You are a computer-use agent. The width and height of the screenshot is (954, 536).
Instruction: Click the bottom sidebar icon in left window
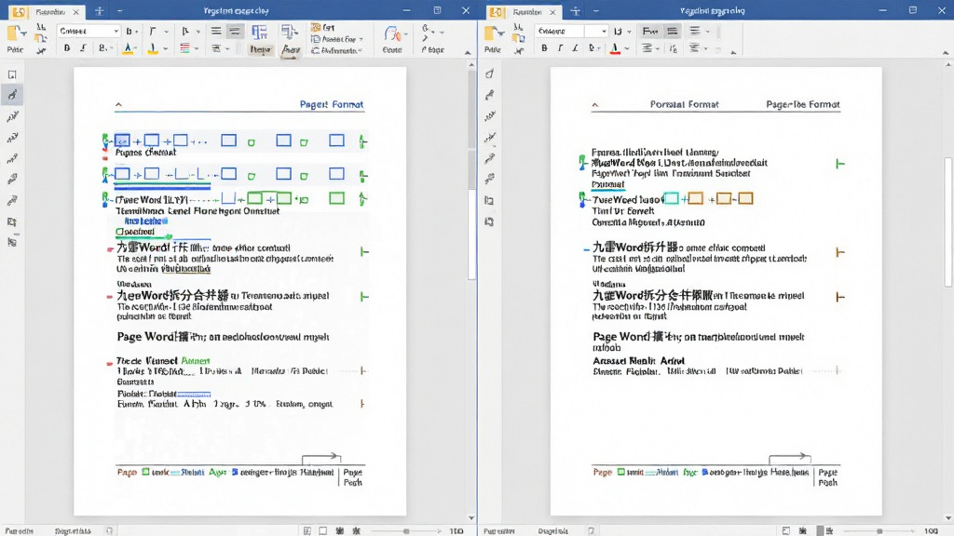pyautogui.click(x=12, y=242)
